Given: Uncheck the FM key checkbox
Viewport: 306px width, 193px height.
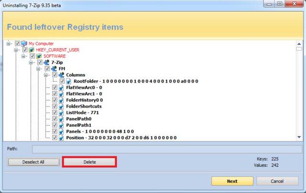Looking at the screenshot, I should point(47,68).
